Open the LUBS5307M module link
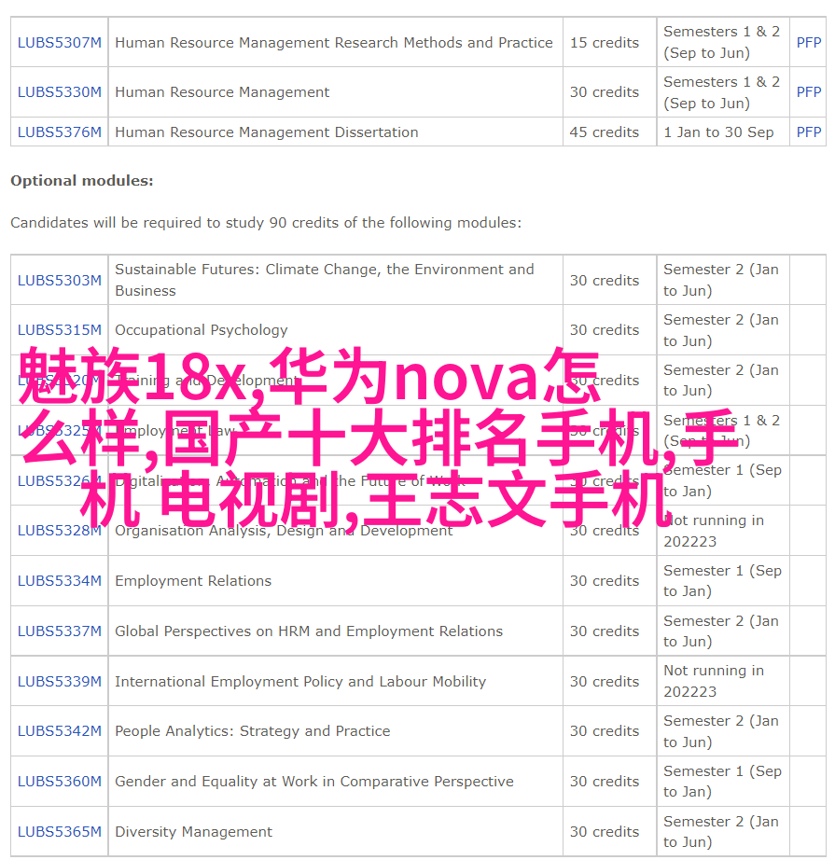Screen dimensions: 835x860 tap(60, 42)
